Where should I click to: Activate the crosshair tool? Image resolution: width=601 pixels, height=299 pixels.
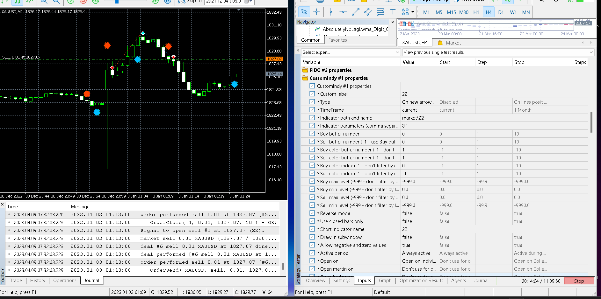pyautogui.click(x=316, y=12)
